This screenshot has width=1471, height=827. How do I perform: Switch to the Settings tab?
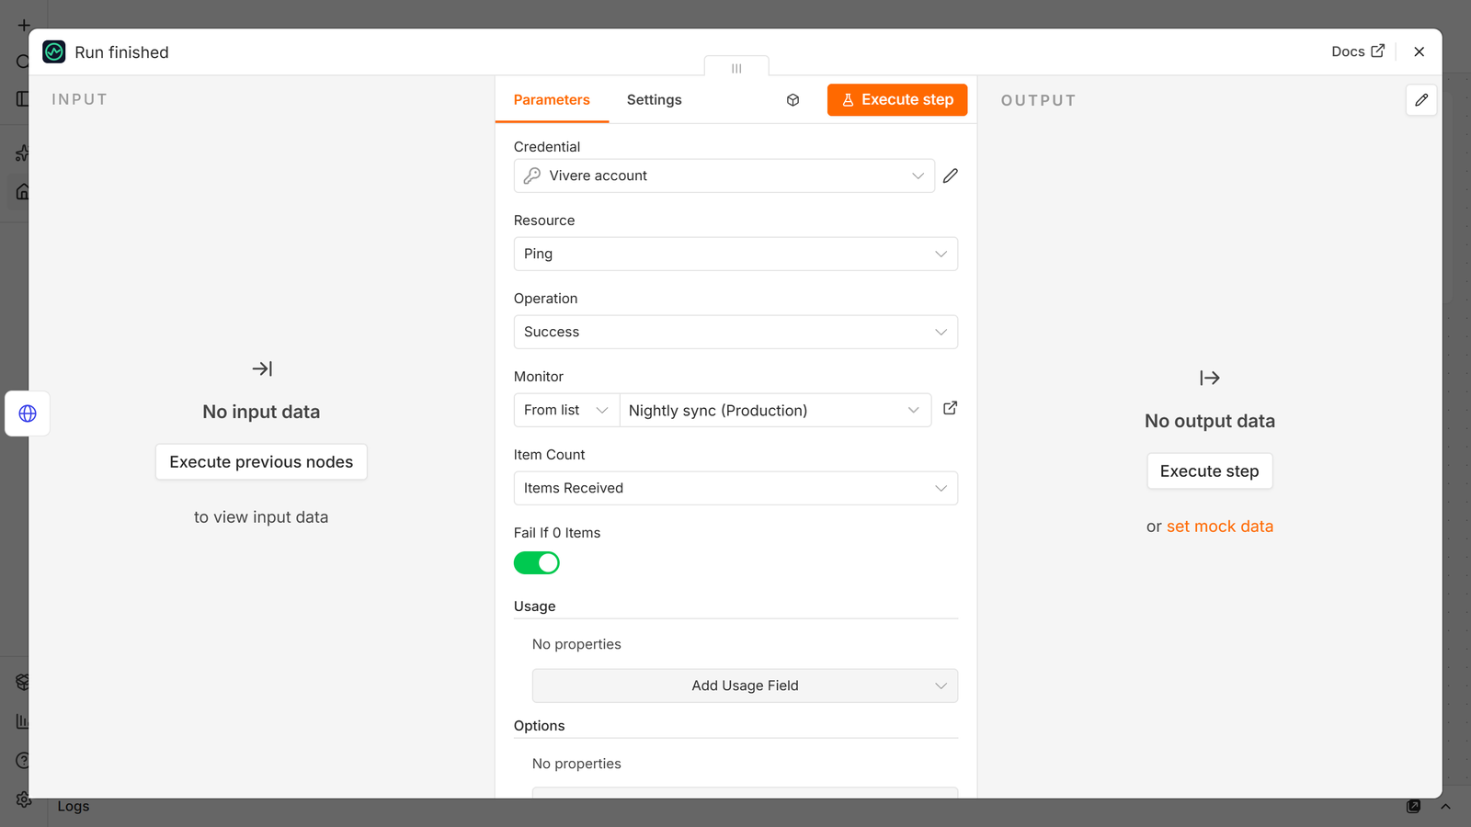coord(655,100)
